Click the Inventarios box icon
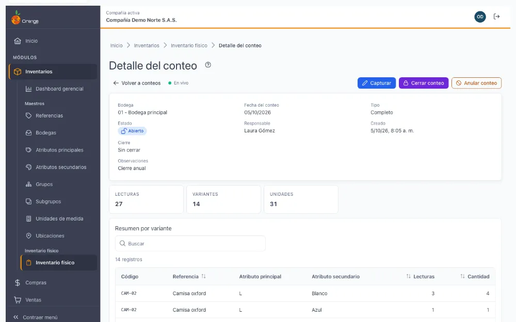Viewport: 516px width, 322px height. point(18,72)
